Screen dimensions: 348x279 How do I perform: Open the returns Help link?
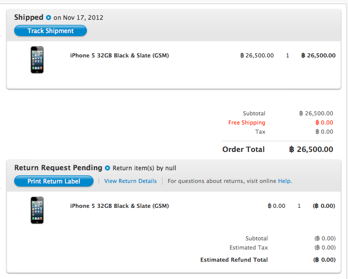click(x=285, y=181)
